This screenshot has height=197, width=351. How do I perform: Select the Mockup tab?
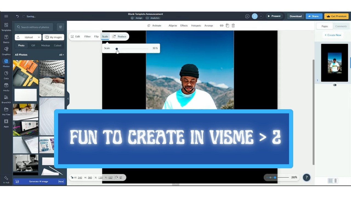(45, 45)
